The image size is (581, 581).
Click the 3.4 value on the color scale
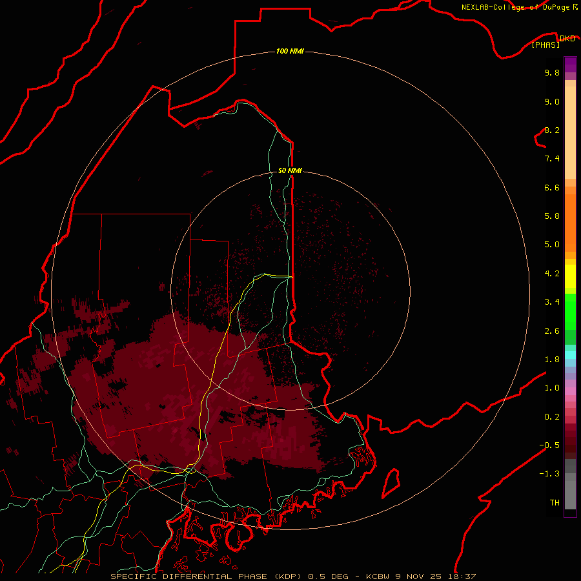click(x=552, y=302)
